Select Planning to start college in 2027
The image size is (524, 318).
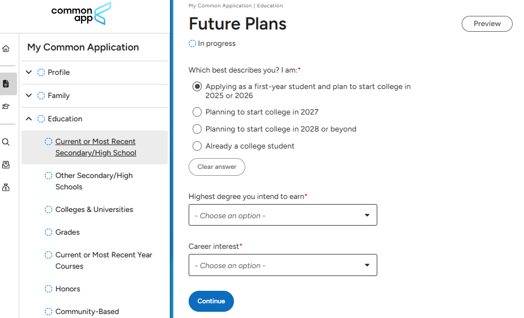[x=197, y=112]
